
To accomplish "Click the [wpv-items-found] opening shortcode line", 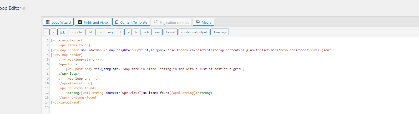I will pos(74,45).
